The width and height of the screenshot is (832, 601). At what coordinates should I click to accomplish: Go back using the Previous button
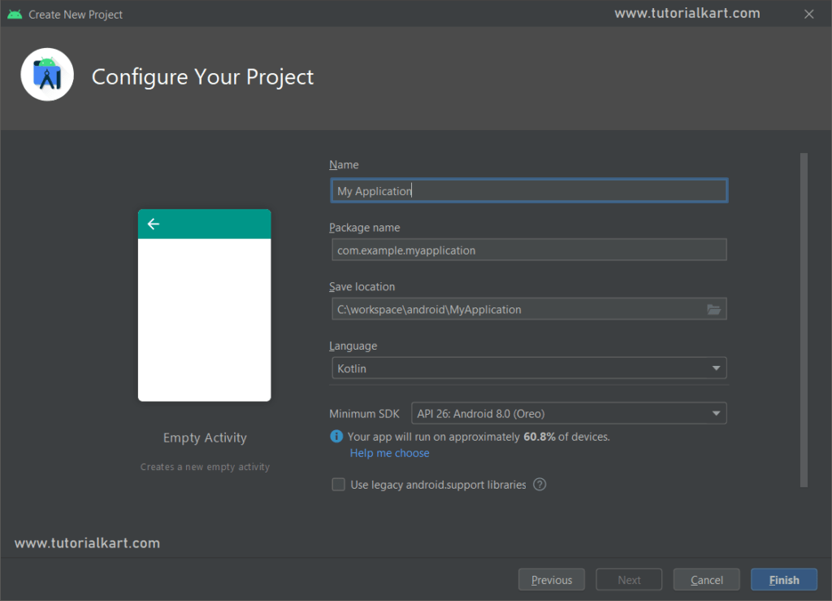tap(552, 579)
